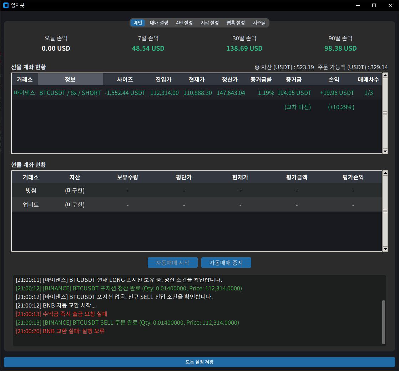Open the 시스템 tab
The image size is (399, 371).
click(x=259, y=23)
